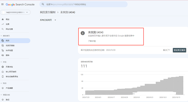Click the 首次检测到此任务时的日期 2022/9/20 text

coord(98,50)
